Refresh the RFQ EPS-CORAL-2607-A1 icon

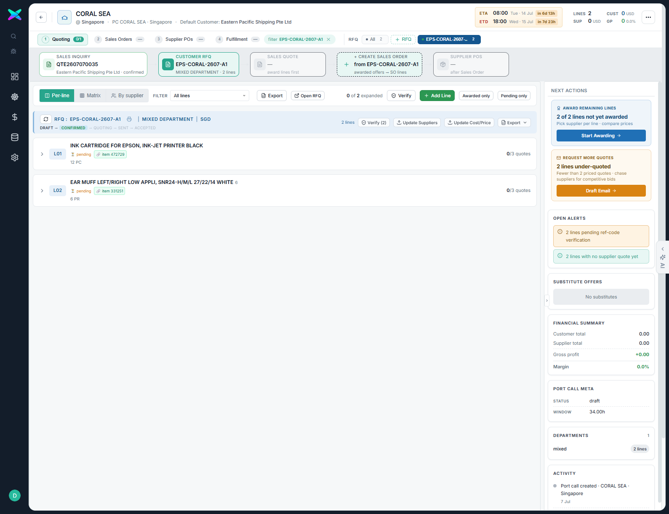pyautogui.click(x=46, y=119)
